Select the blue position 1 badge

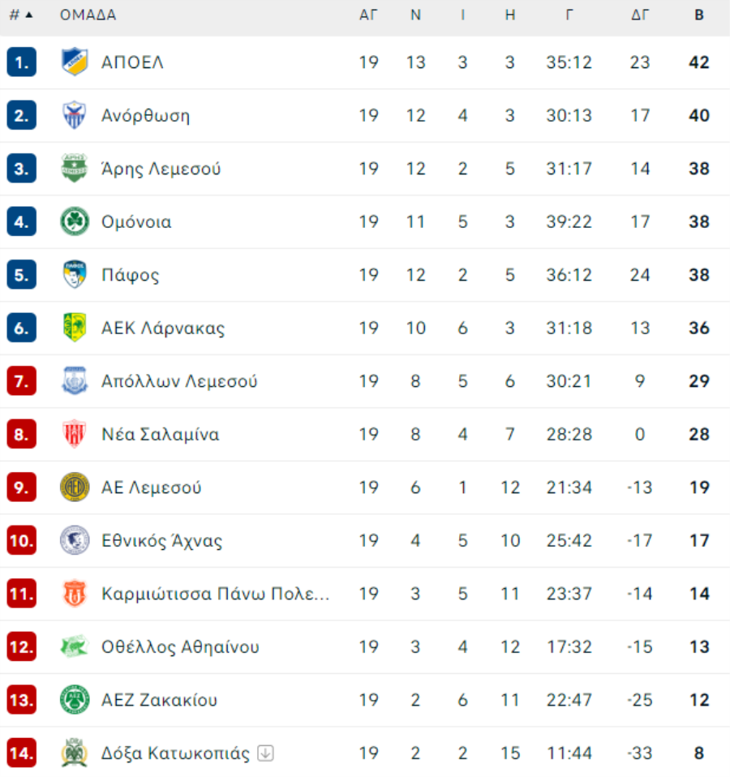coord(21,62)
